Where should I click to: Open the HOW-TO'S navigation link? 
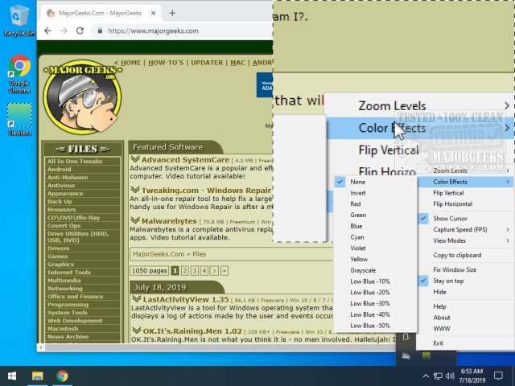point(166,63)
